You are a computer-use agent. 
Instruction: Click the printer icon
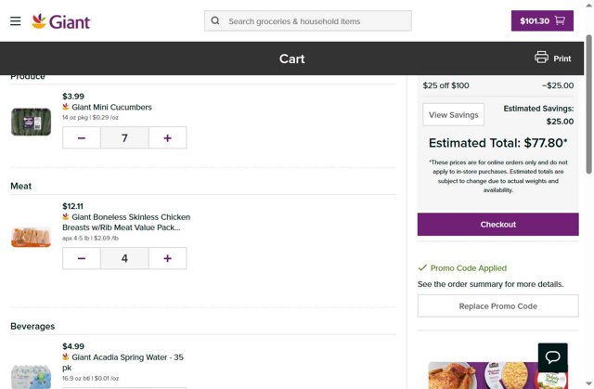[541, 58]
